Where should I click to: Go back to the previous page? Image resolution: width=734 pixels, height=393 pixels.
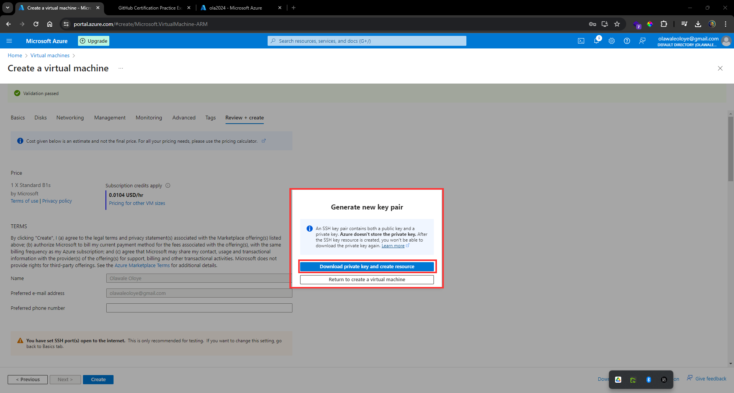tap(8, 24)
